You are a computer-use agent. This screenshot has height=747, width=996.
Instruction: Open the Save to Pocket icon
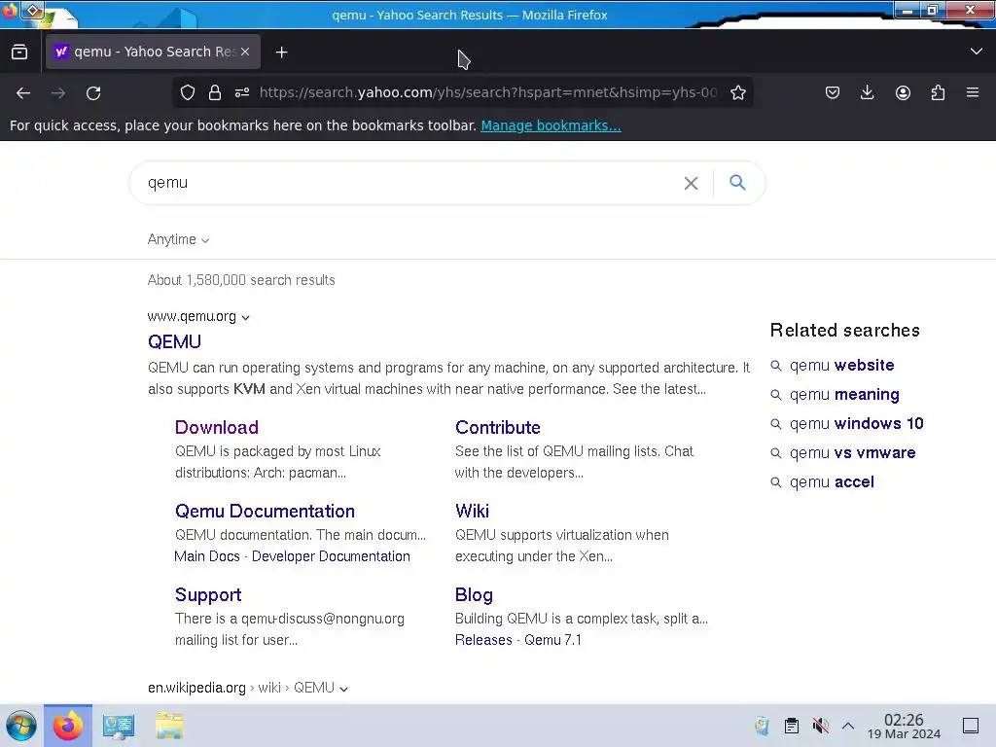pyautogui.click(x=833, y=92)
